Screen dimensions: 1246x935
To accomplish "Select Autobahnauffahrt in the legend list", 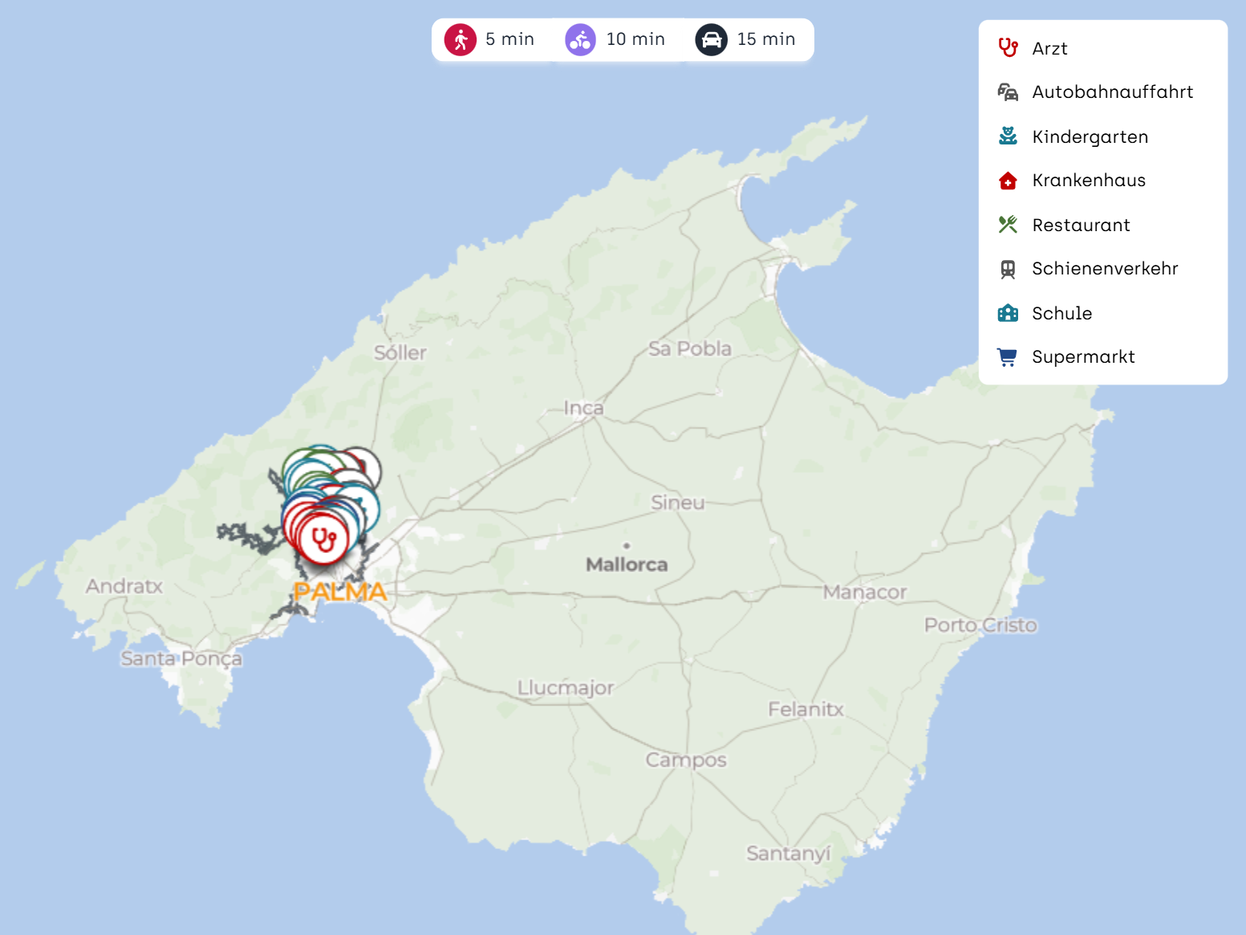I will click(1112, 92).
